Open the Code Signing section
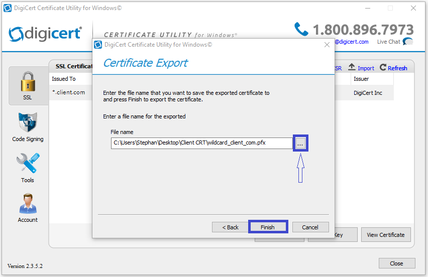 (28, 127)
